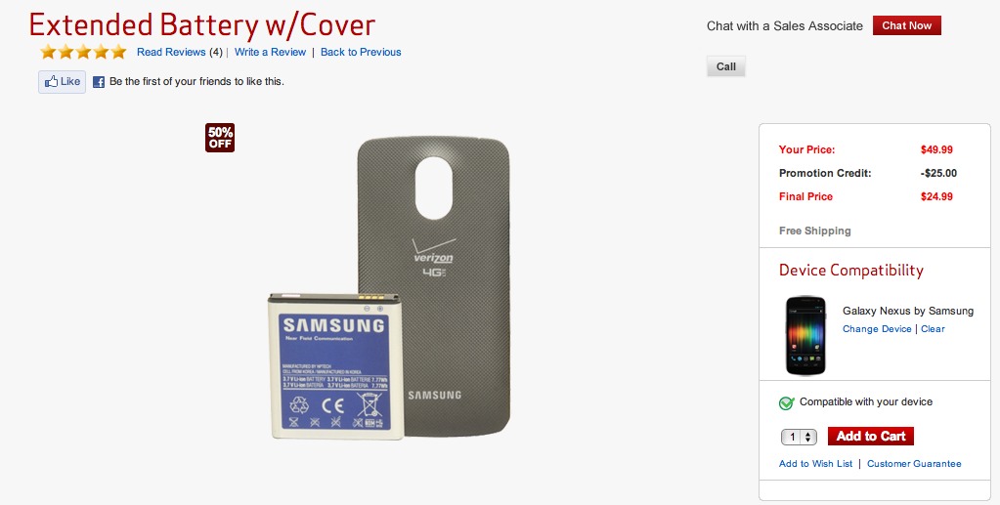Screen dimensions: 1000x505
Task: Click the Samsung battery image
Action: [x=335, y=366]
